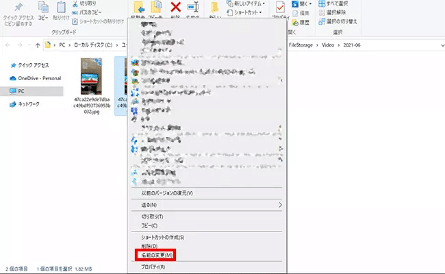Open the ショートカット dropdown in ribbon
445x274 pixels.
tap(244, 12)
